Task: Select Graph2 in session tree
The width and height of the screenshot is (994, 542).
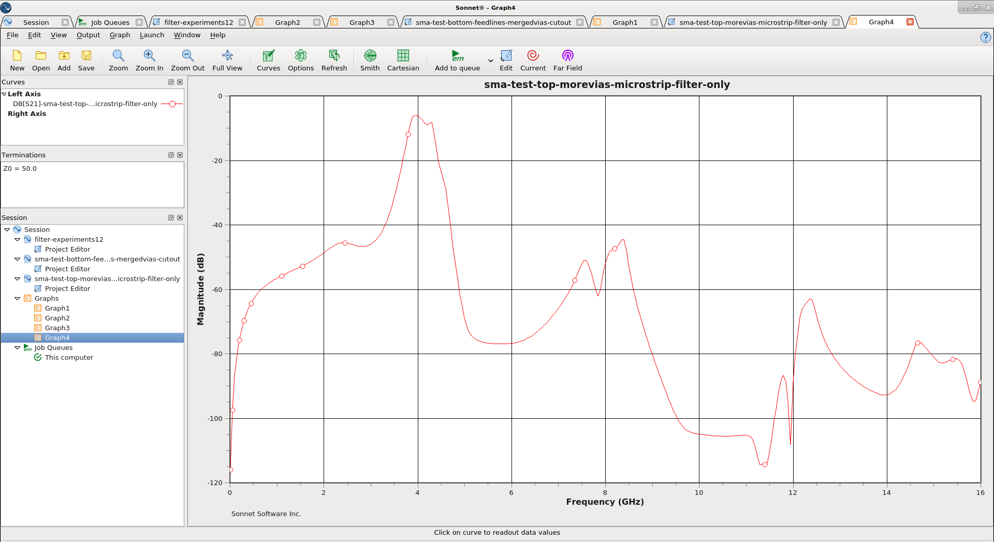Action: [57, 318]
